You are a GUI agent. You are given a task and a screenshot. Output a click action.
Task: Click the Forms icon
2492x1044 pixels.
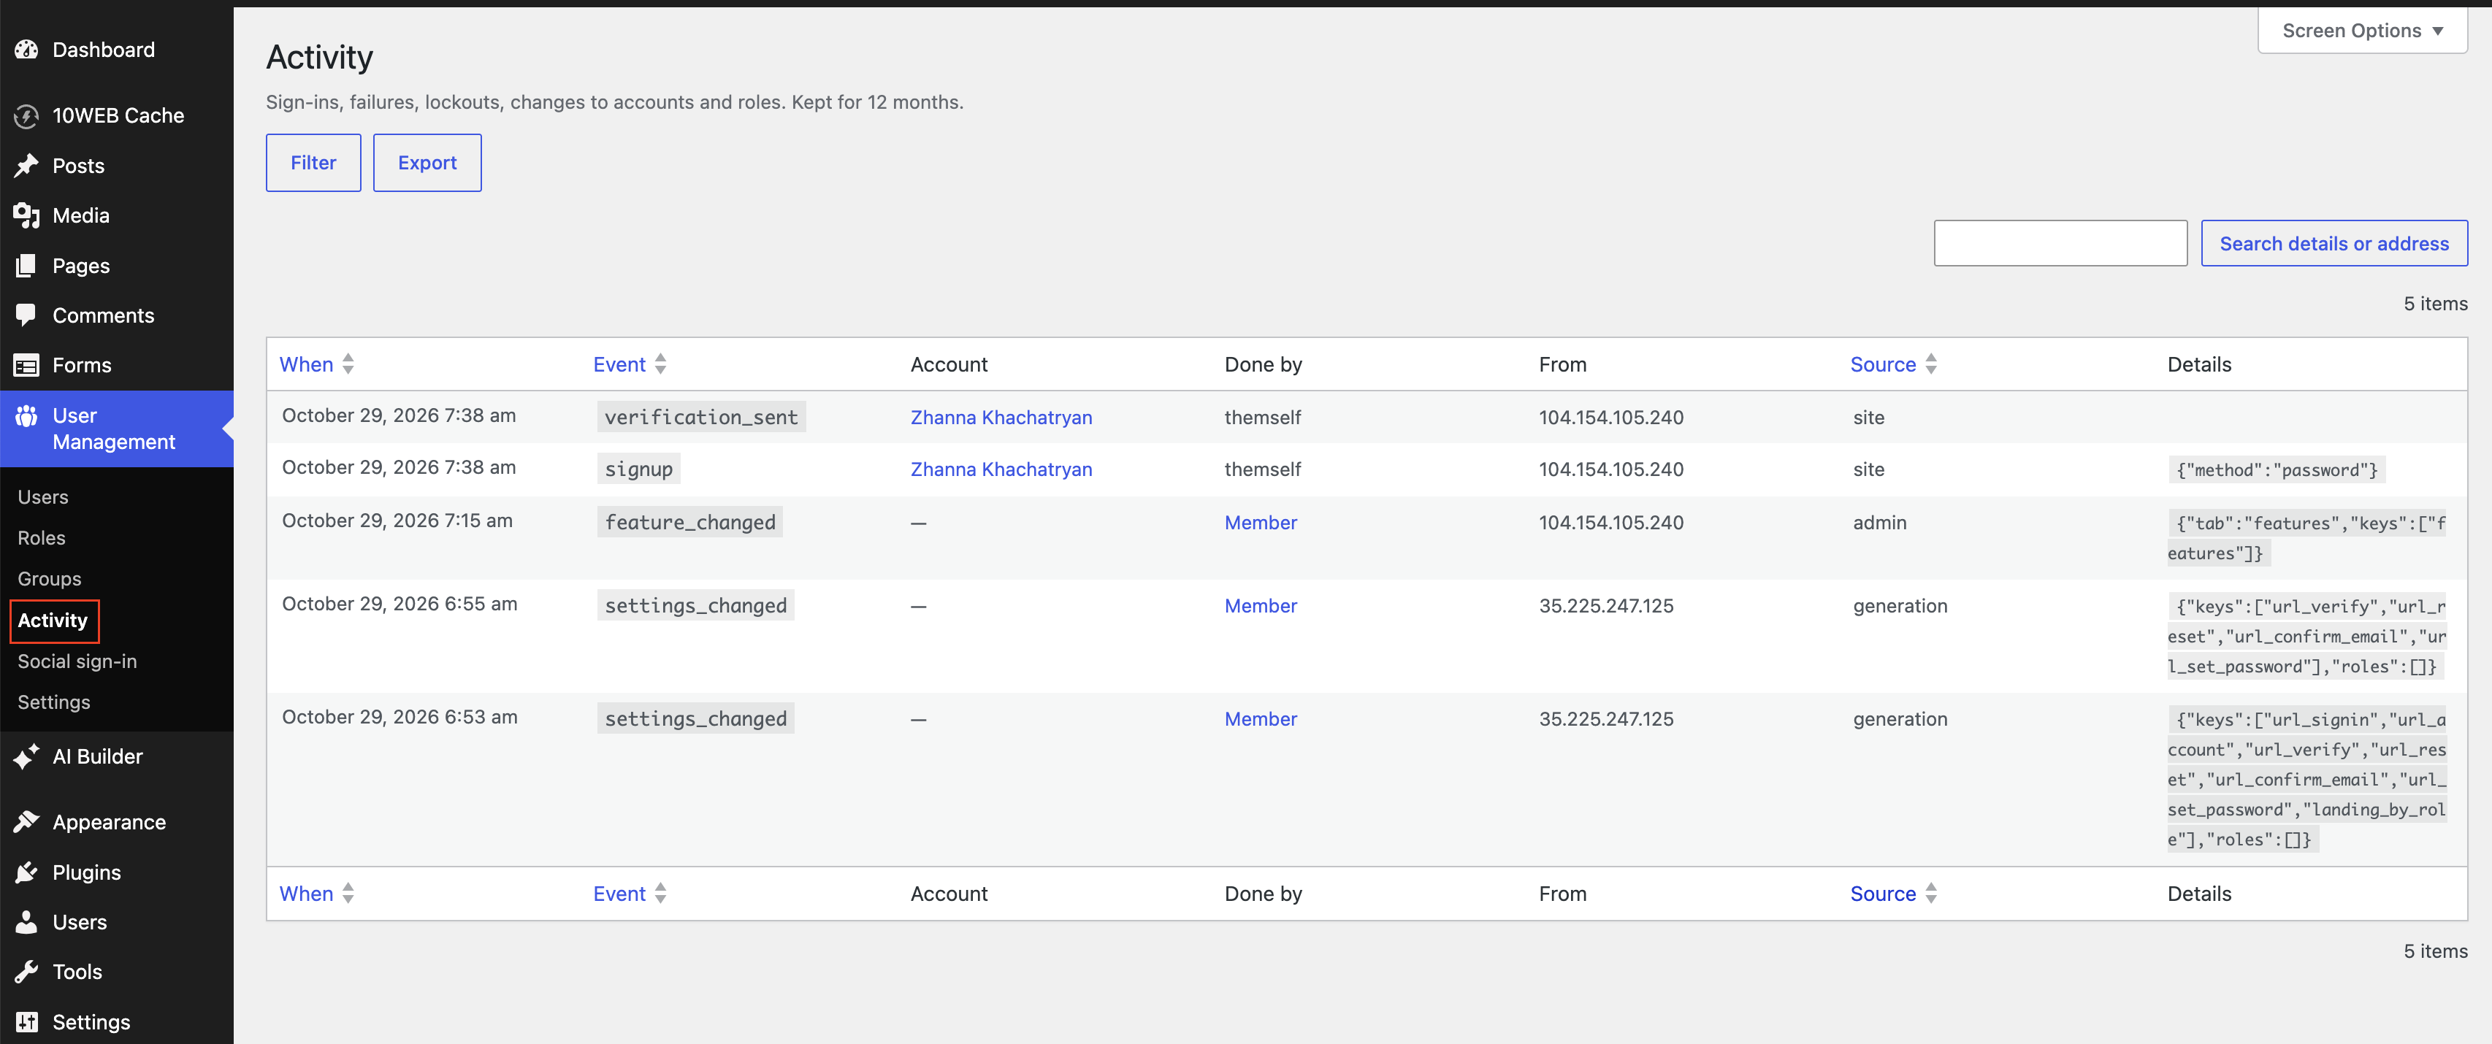[x=26, y=365]
